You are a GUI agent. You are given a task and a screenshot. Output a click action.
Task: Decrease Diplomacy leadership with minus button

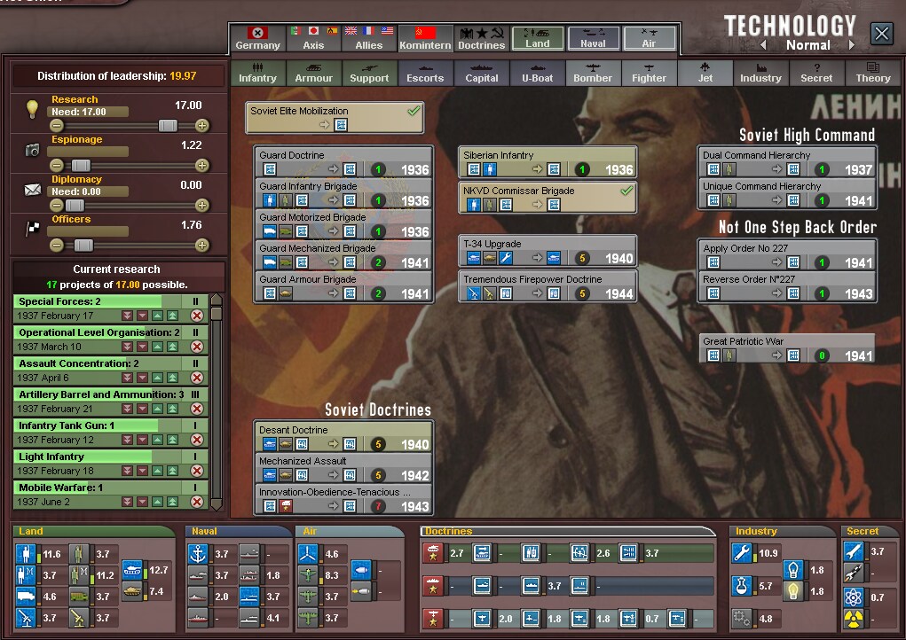[56, 205]
